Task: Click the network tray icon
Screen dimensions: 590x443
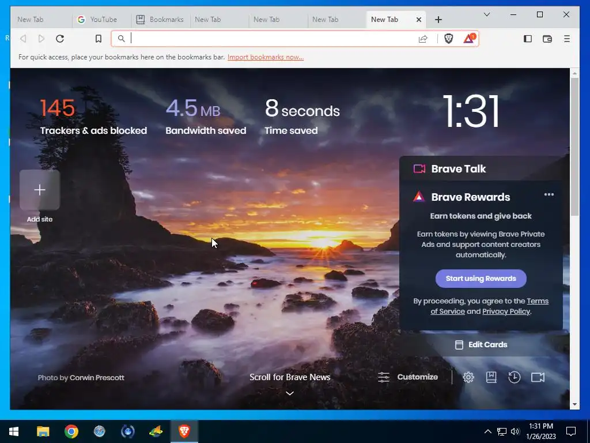Action: pos(502,431)
